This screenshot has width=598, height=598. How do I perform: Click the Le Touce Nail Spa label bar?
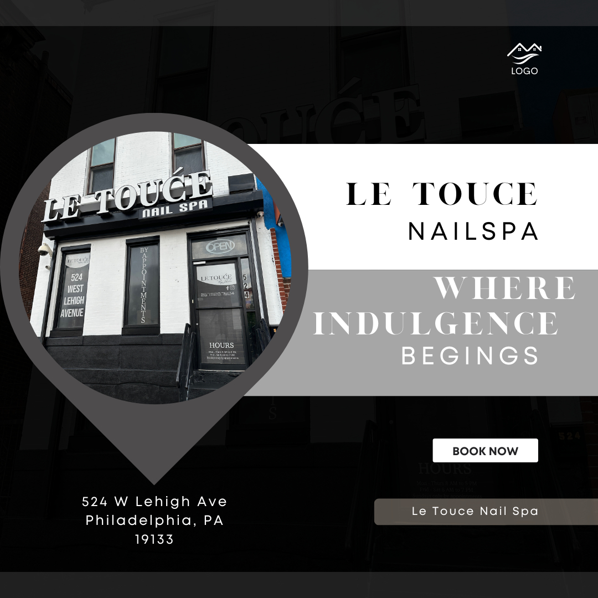click(486, 512)
